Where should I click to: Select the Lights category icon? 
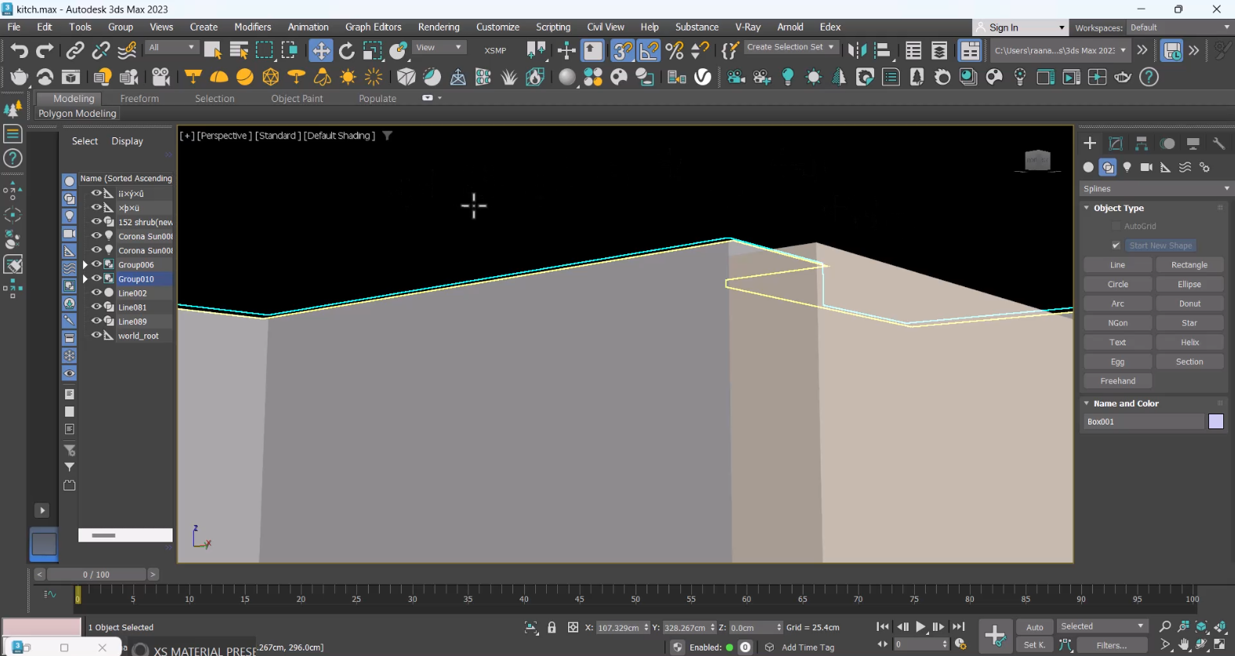(x=1127, y=167)
